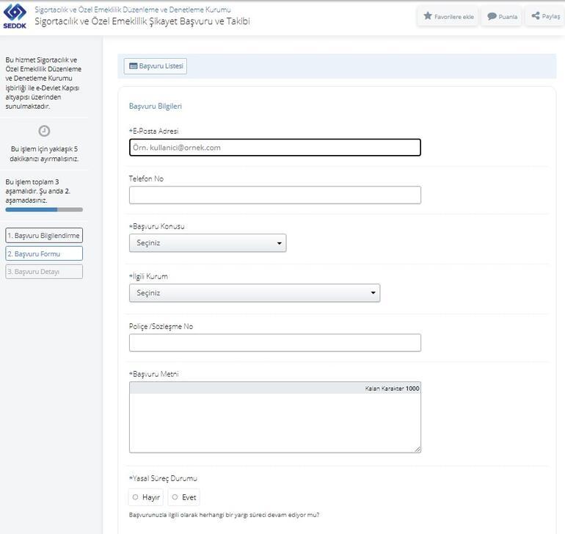
Task: Click the share icon in Paylaş
Action: point(536,16)
